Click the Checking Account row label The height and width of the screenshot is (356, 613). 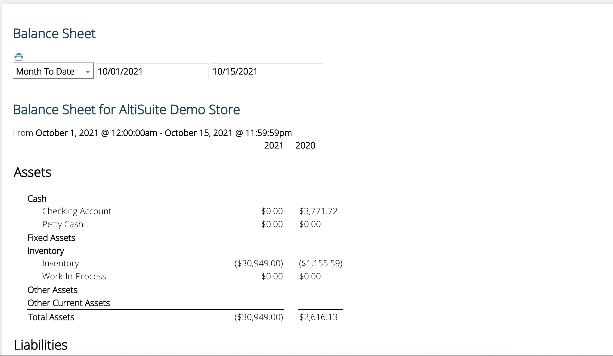(77, 211)
